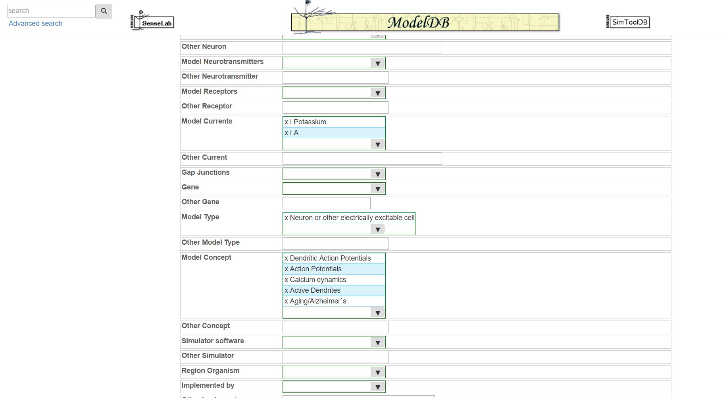The image size is (725, 398).
Task: Remove the Calcium dynamics concept tag
Action: [286, 280]
